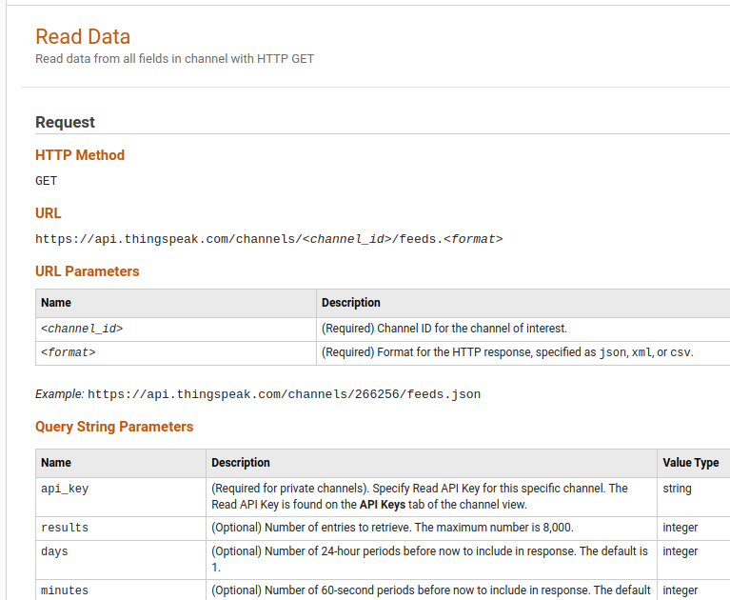Click the URL Parameters heading
This screenshot has height=600, width=730.
tap(88, 271)
